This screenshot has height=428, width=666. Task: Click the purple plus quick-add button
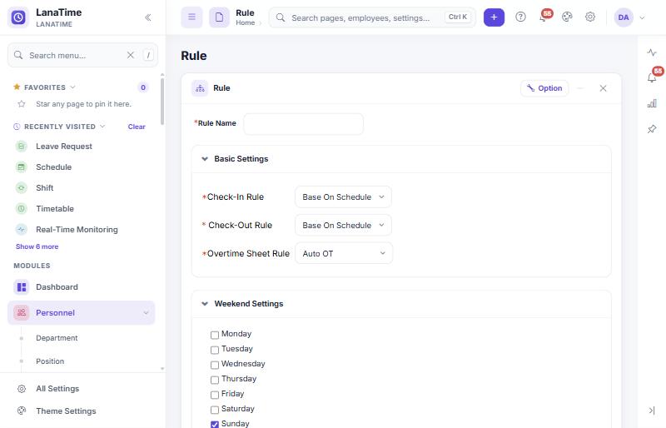tap(494, 17)
